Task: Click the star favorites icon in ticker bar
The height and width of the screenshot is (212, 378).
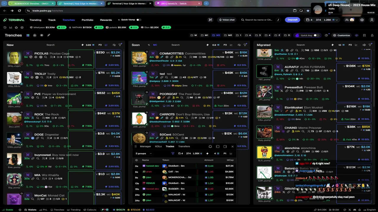Action: 17,27
